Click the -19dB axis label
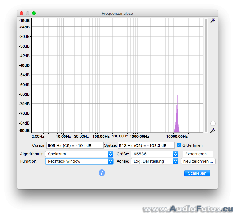Image resolution: width=235 pixels, height=214 pixels. point(24,21)
